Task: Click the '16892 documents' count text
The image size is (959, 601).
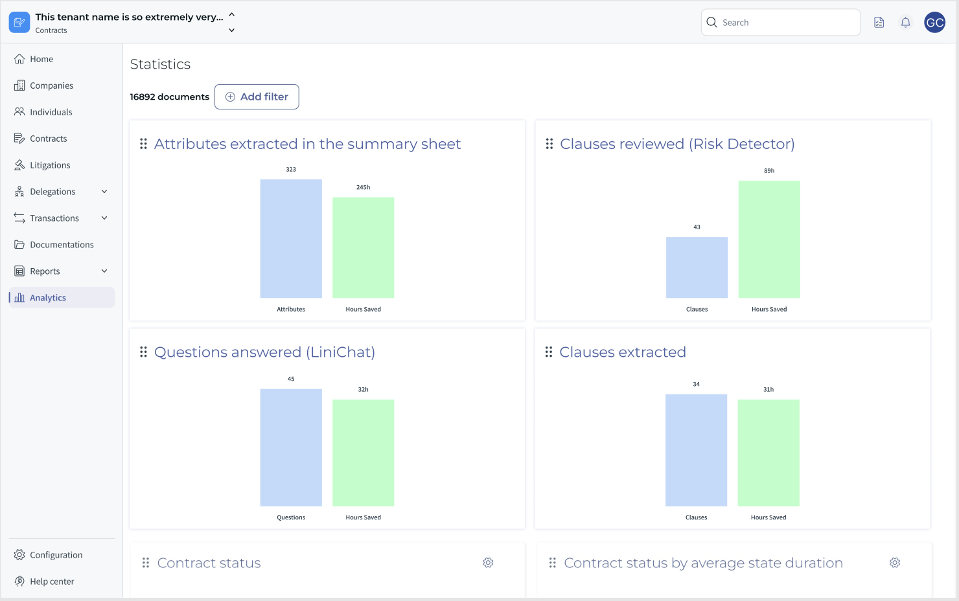Action: 169,96
